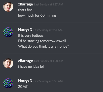Click the 'It is very tedious' message
The width and height of the screenshot is (103, 92).
tap(31, 35)
